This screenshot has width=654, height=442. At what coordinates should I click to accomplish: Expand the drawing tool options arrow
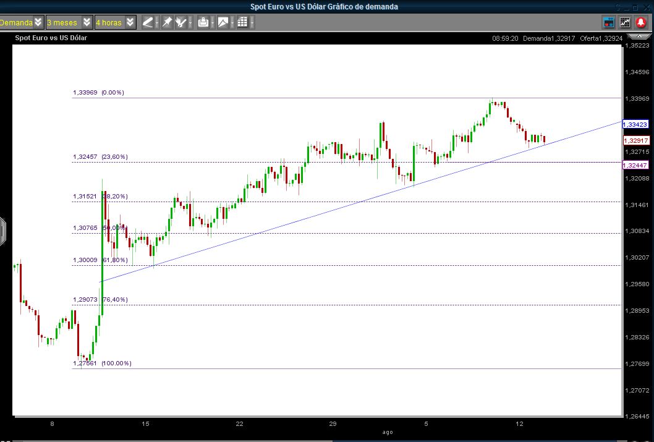157,22
